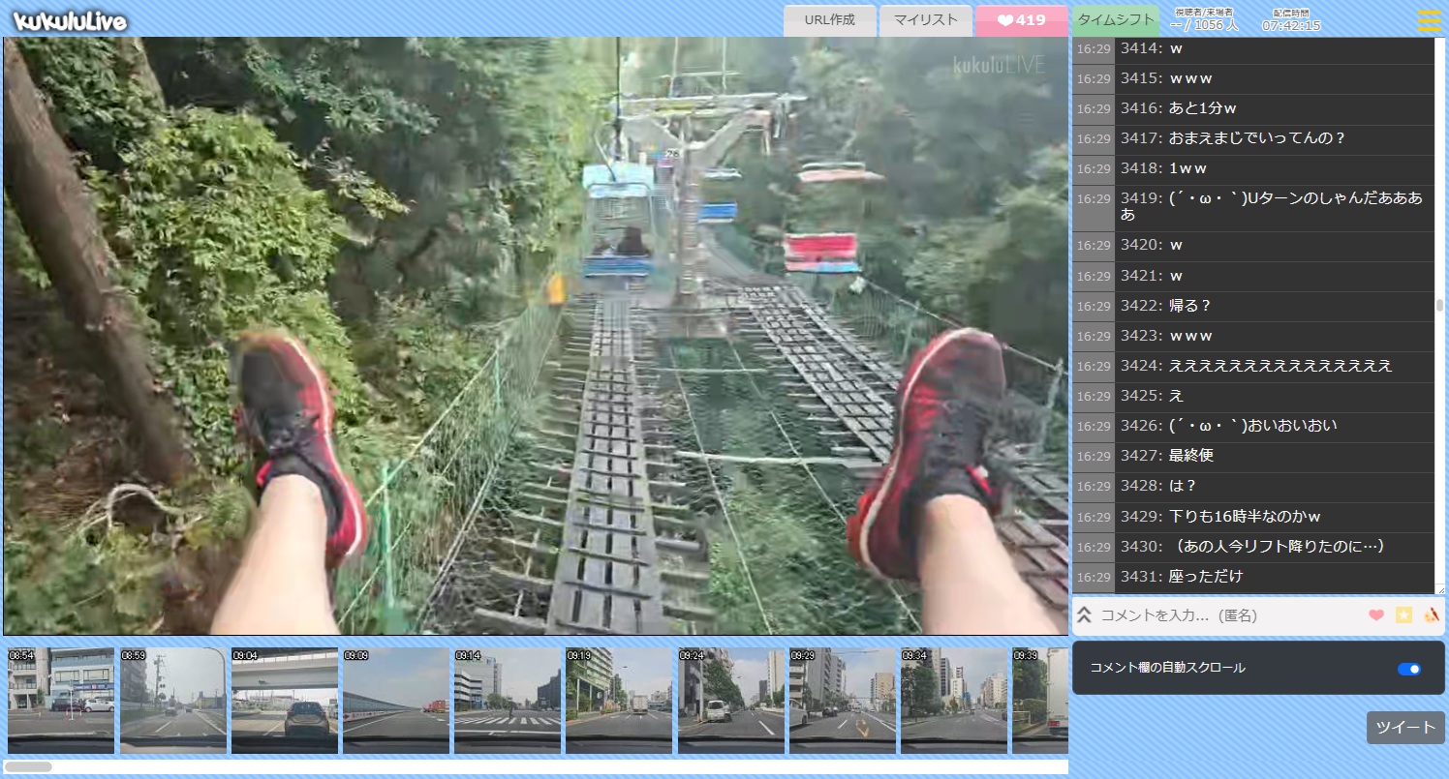
Task: Click the ツイート button
Action: pos(1404,728)
